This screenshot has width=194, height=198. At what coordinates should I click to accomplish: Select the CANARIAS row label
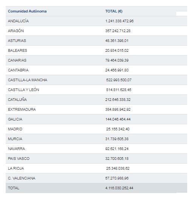(17, 60)
